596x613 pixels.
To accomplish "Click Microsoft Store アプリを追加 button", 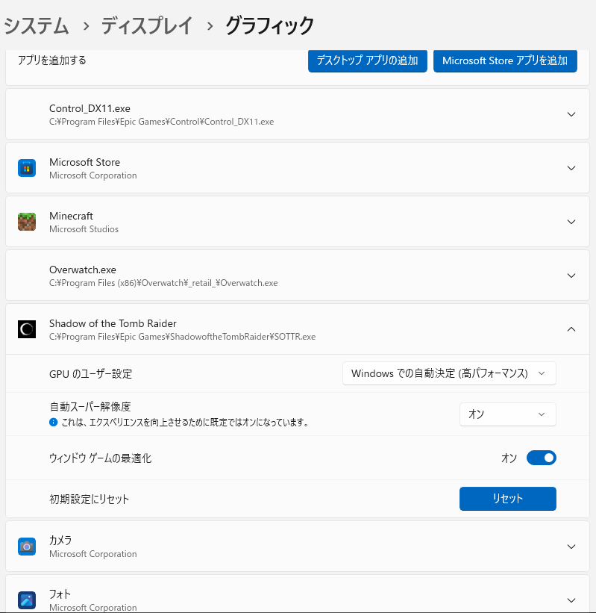I will pos(505,60).
